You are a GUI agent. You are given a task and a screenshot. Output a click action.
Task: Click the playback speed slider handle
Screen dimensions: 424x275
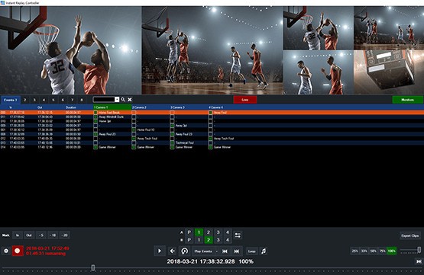tap(419, 250)
